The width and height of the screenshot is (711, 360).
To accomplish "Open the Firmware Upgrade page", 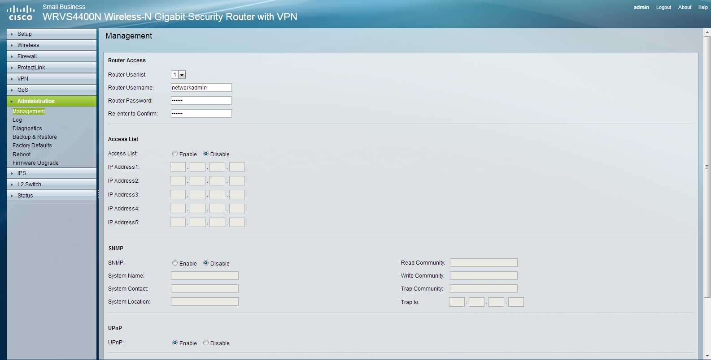I will tap(35, 163).
